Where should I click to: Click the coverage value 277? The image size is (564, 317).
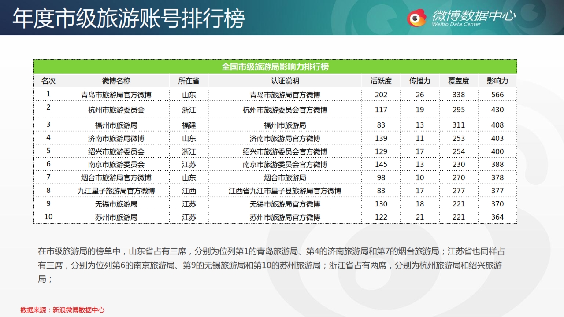tap(459, 191)
